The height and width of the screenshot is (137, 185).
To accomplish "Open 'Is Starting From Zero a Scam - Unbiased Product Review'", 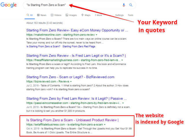I will (x=73, y=120).
